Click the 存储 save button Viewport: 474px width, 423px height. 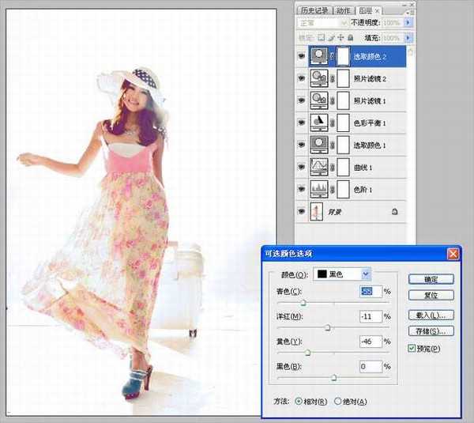431,330
